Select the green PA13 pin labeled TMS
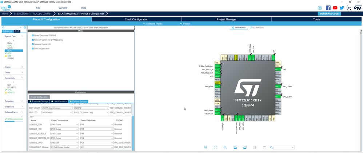Viewport: 363px width, 153px height. [x=278, y=69]
